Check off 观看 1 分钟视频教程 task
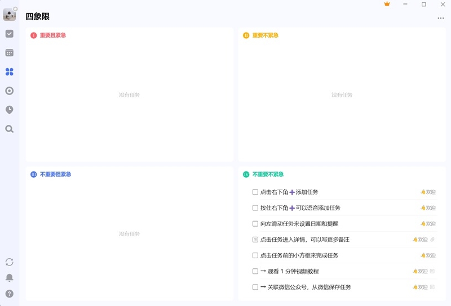Viewport: 451px width, 306px height. pos(255,271)
